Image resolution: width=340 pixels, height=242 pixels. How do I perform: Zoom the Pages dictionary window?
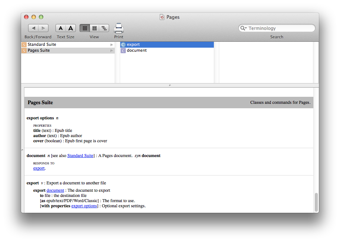(41, 17)
